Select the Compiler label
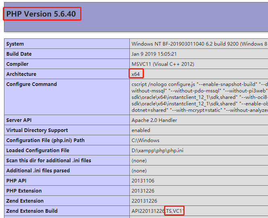The image size is (268, 218). 17,64
